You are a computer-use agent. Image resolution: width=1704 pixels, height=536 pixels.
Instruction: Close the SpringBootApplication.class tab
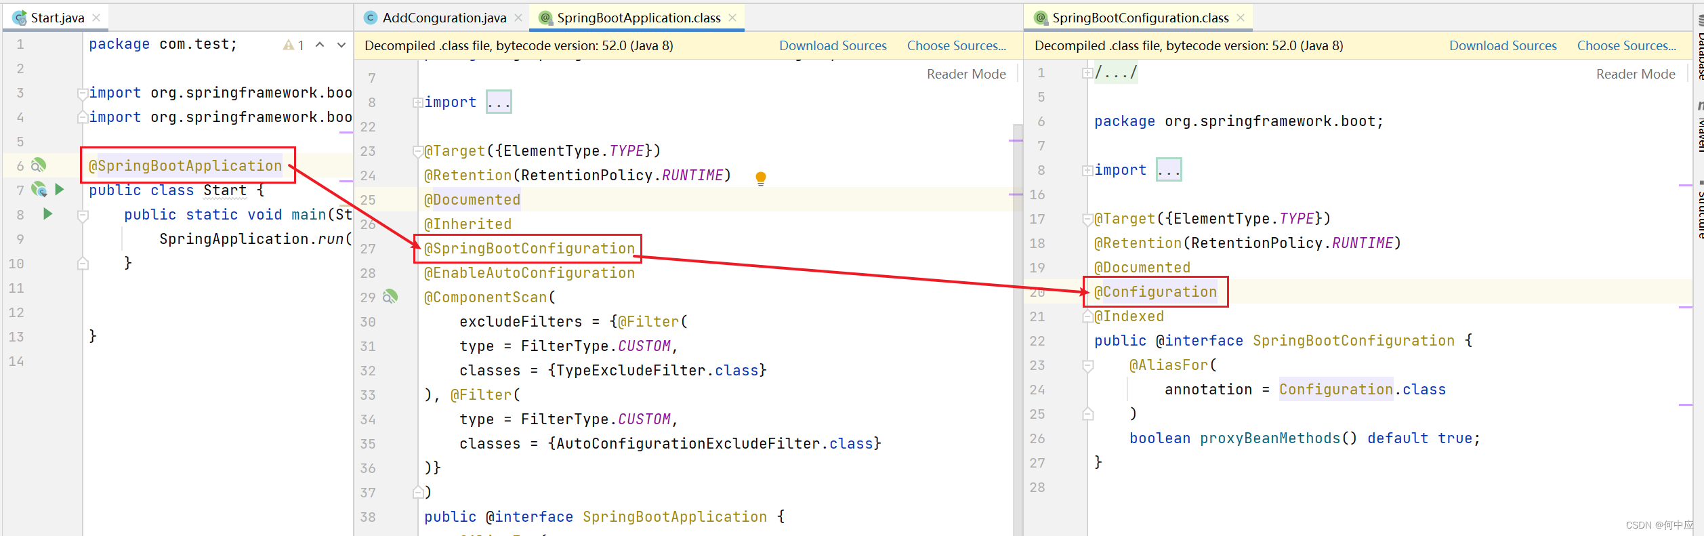(x=732, y=18)
